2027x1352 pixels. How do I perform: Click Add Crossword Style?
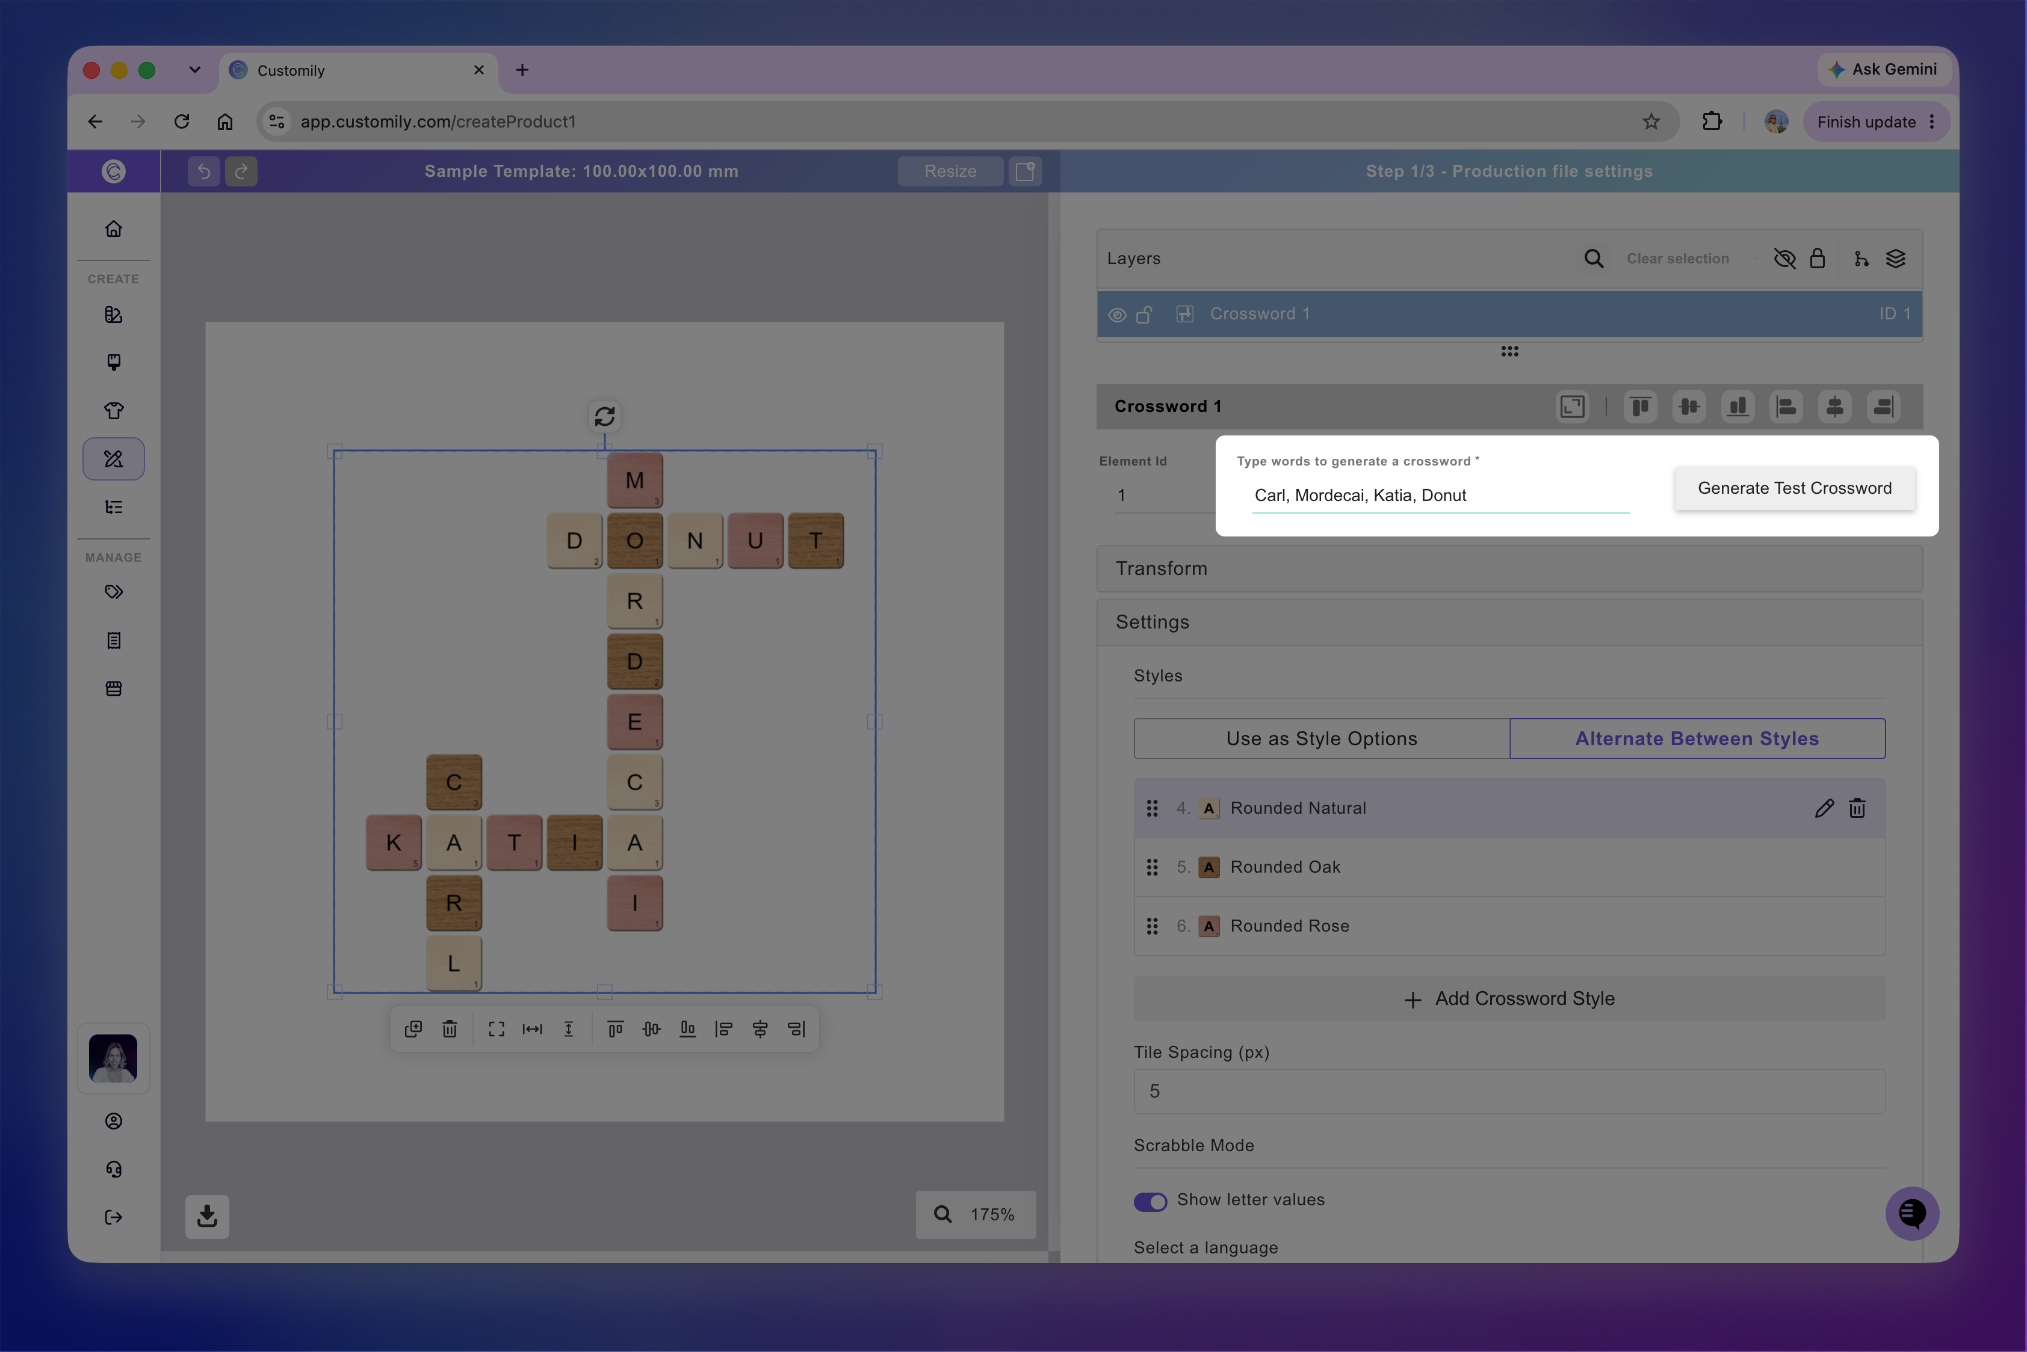pyautogui.click(x=1509, y=998)
